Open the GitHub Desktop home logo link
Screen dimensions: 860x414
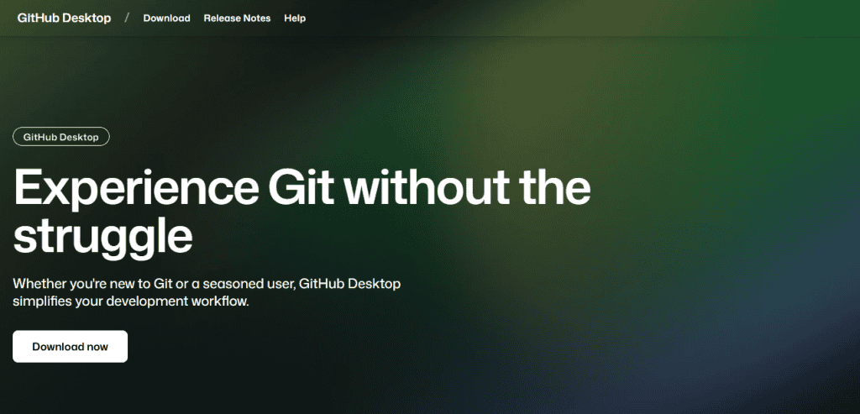[64, 18]
